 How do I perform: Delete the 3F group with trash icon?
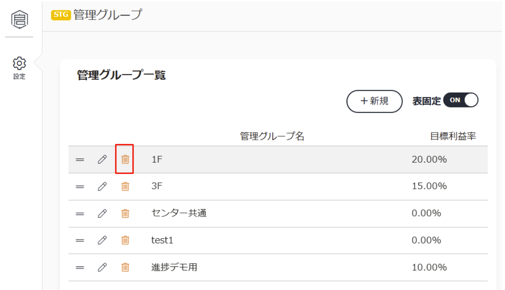pyautogui.click(x=125, y=187)
